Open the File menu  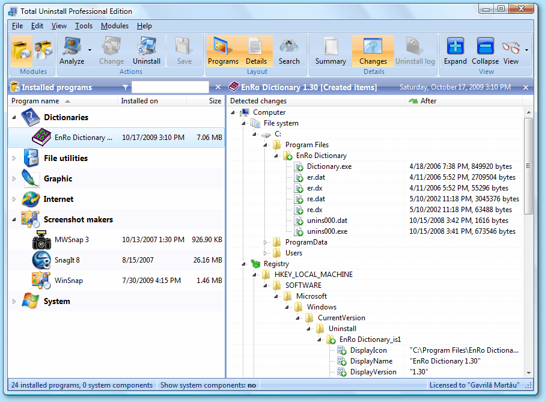17,26
